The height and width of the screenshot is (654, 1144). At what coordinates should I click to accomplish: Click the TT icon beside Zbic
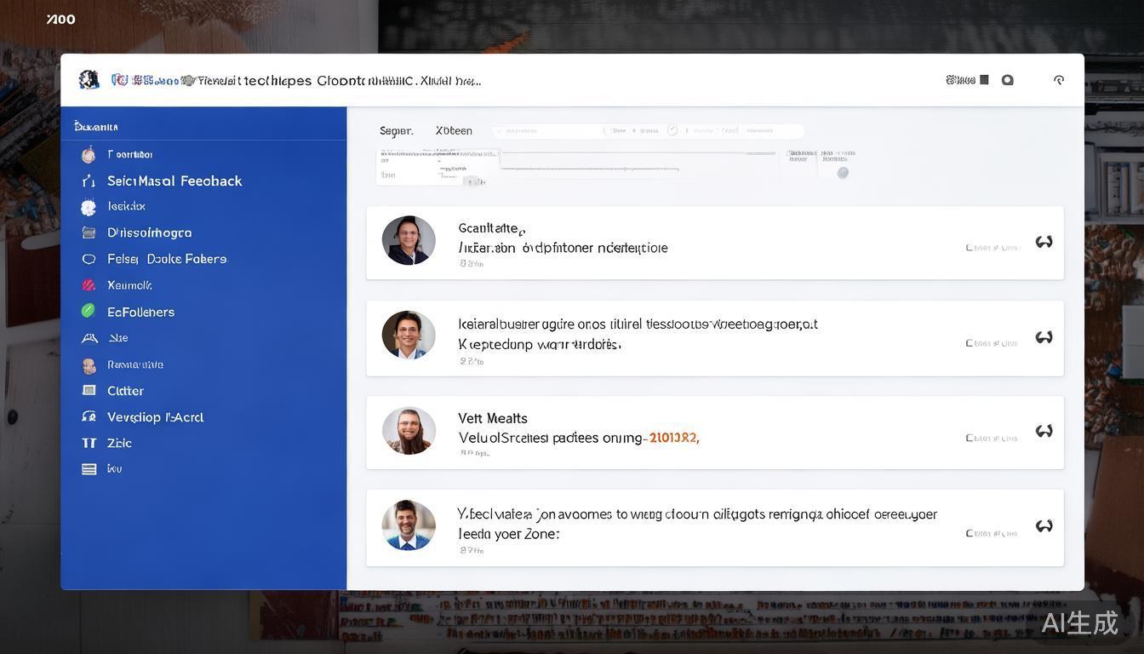[x=89, y=443]
